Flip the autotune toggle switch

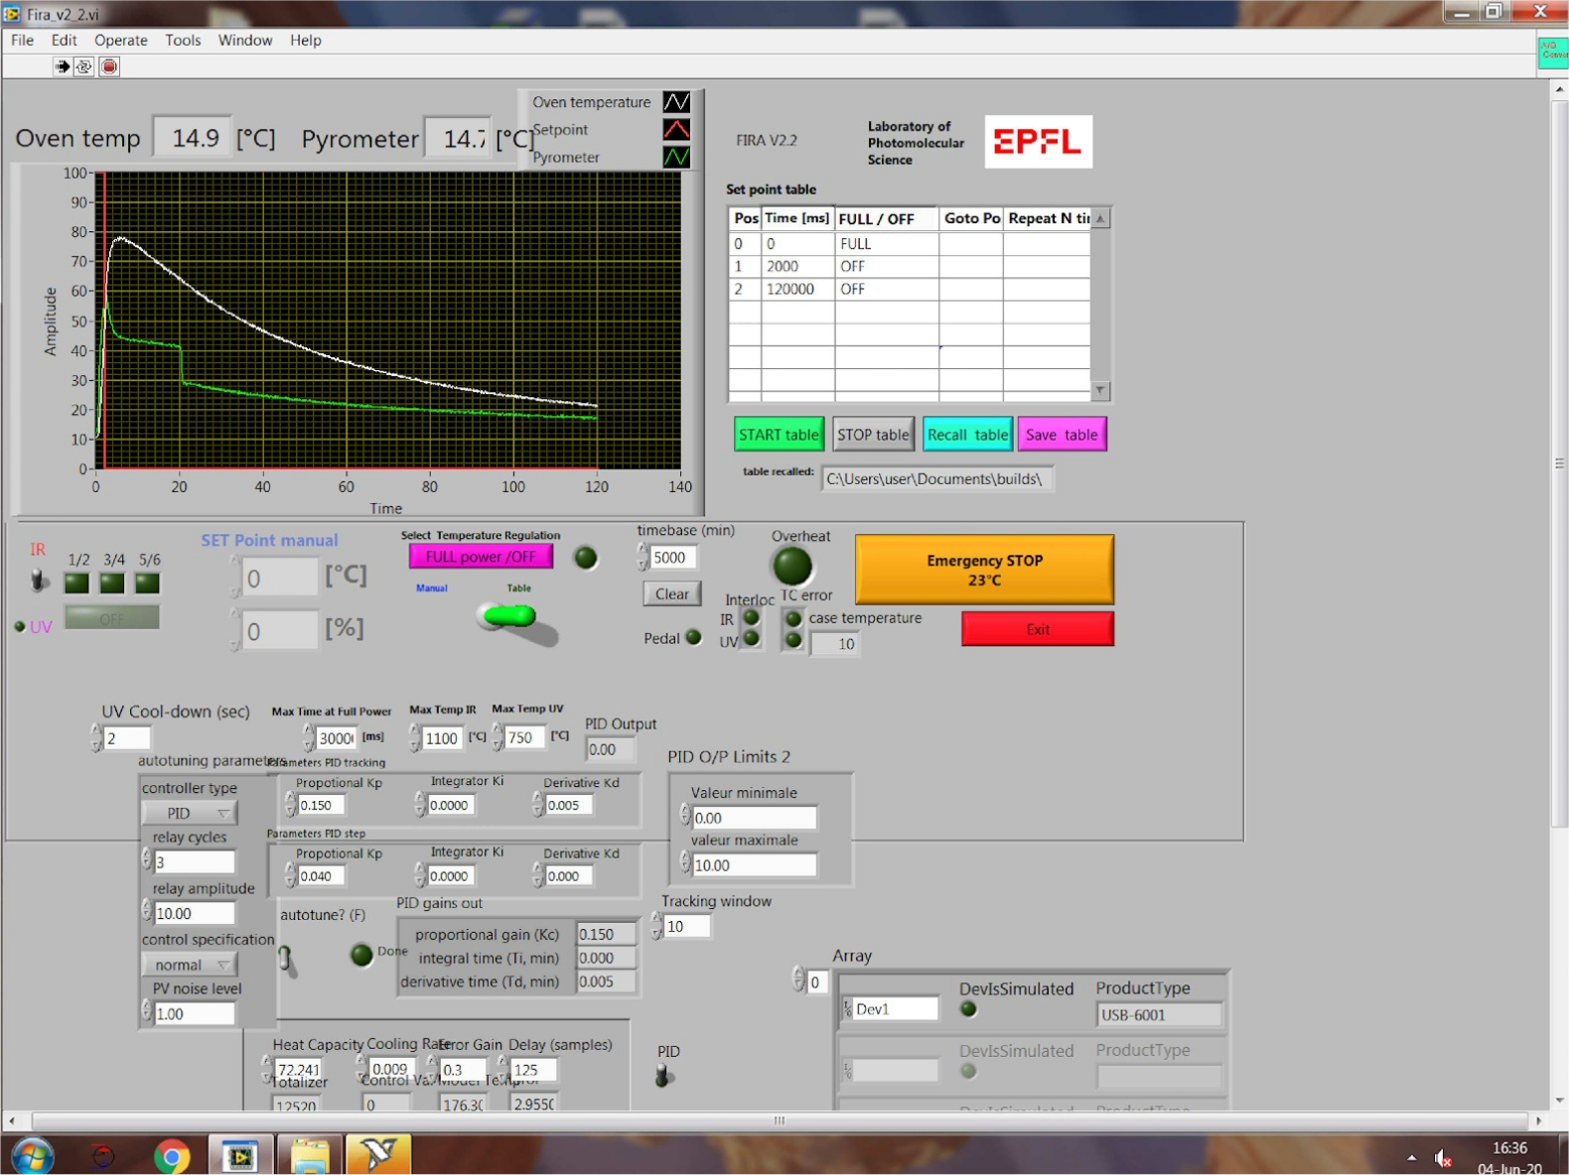287,959
